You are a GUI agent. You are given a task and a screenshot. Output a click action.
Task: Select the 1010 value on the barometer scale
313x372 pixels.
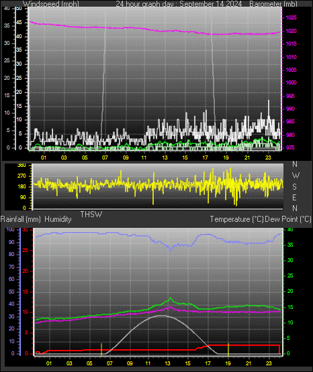point(291,57)
